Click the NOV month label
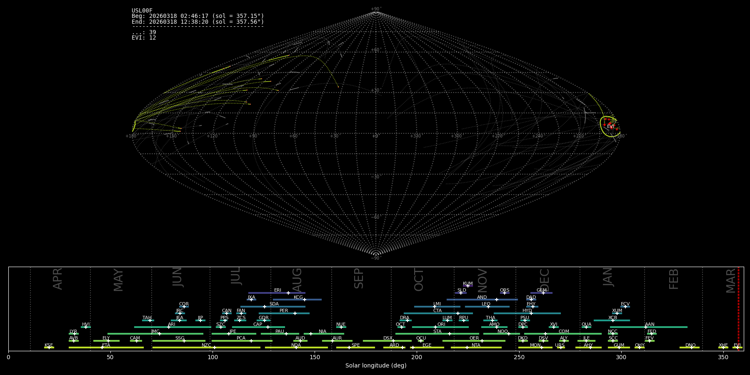 (x=482, y=280)
